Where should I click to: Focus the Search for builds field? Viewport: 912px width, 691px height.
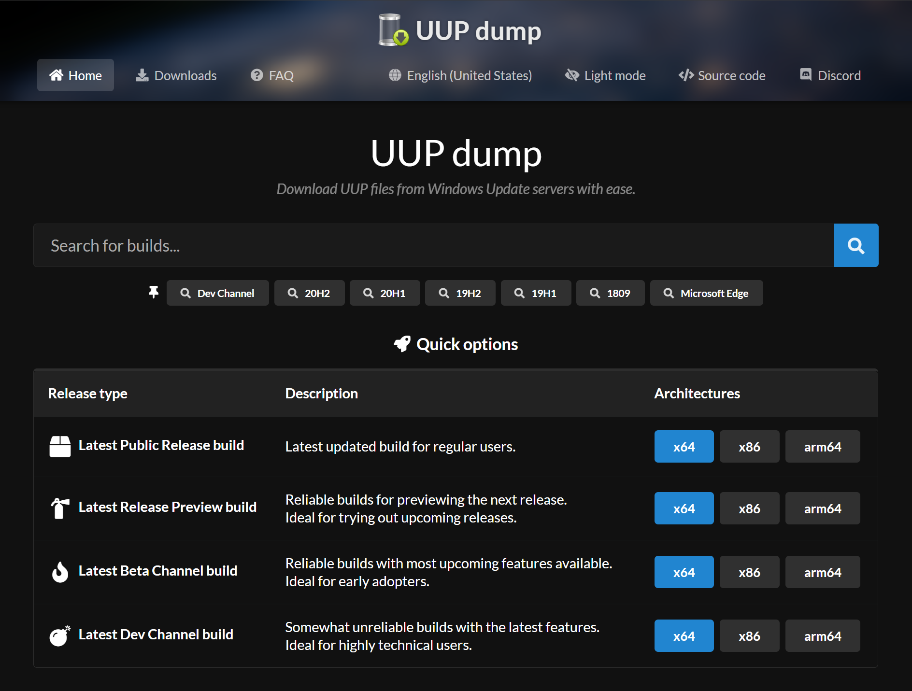[x=433, y=245]
